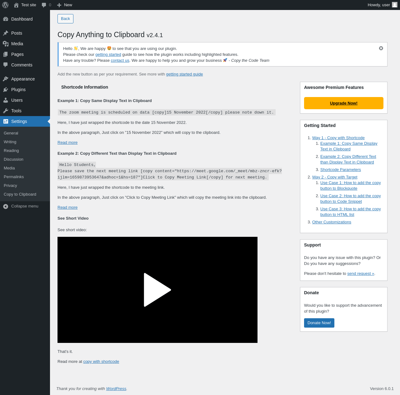Viewport: 400px width, 395px height.
Task: Open Permalinks settings submenu
Action: click(x=14, y=177)
